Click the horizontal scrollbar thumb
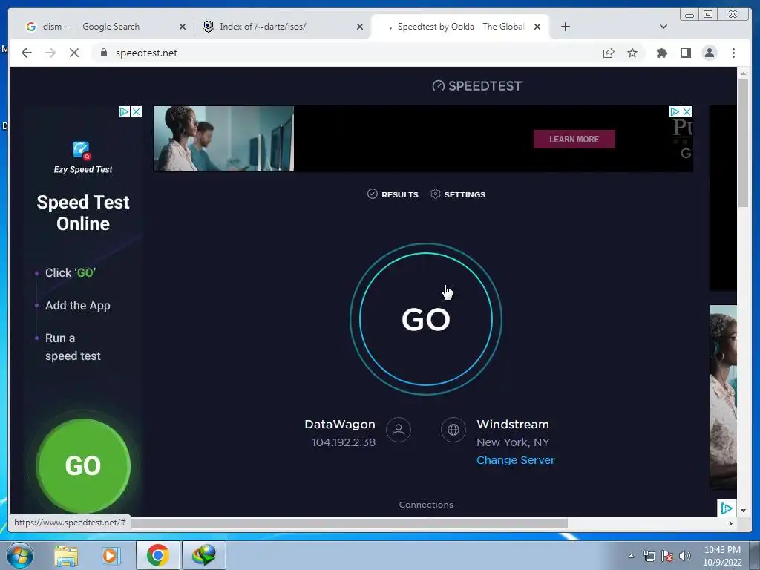760x570 pixels. pyautogui.click(x=349, y=523)
